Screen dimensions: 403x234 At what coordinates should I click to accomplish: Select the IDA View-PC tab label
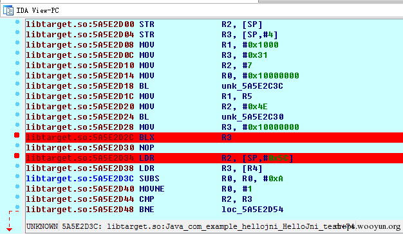tap(37, 10)
